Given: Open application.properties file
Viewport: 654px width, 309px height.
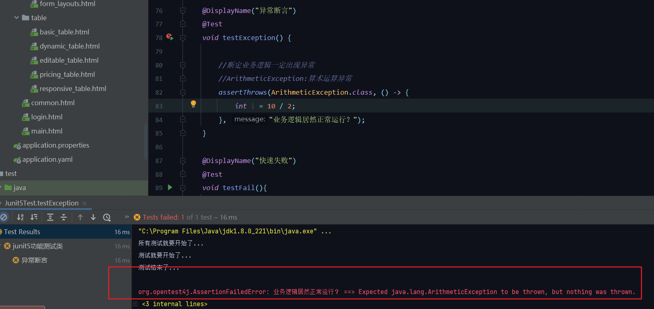Looking at the screenshot, I should [x=56, y=145].
